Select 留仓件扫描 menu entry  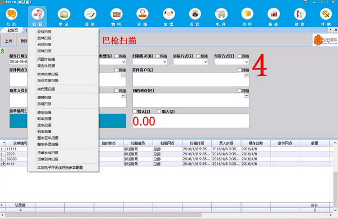tap(46, 66)
